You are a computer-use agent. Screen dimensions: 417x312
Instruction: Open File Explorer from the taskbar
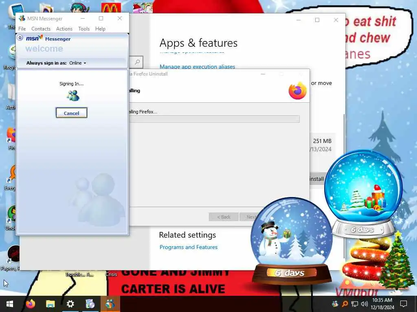pos(50,304)
